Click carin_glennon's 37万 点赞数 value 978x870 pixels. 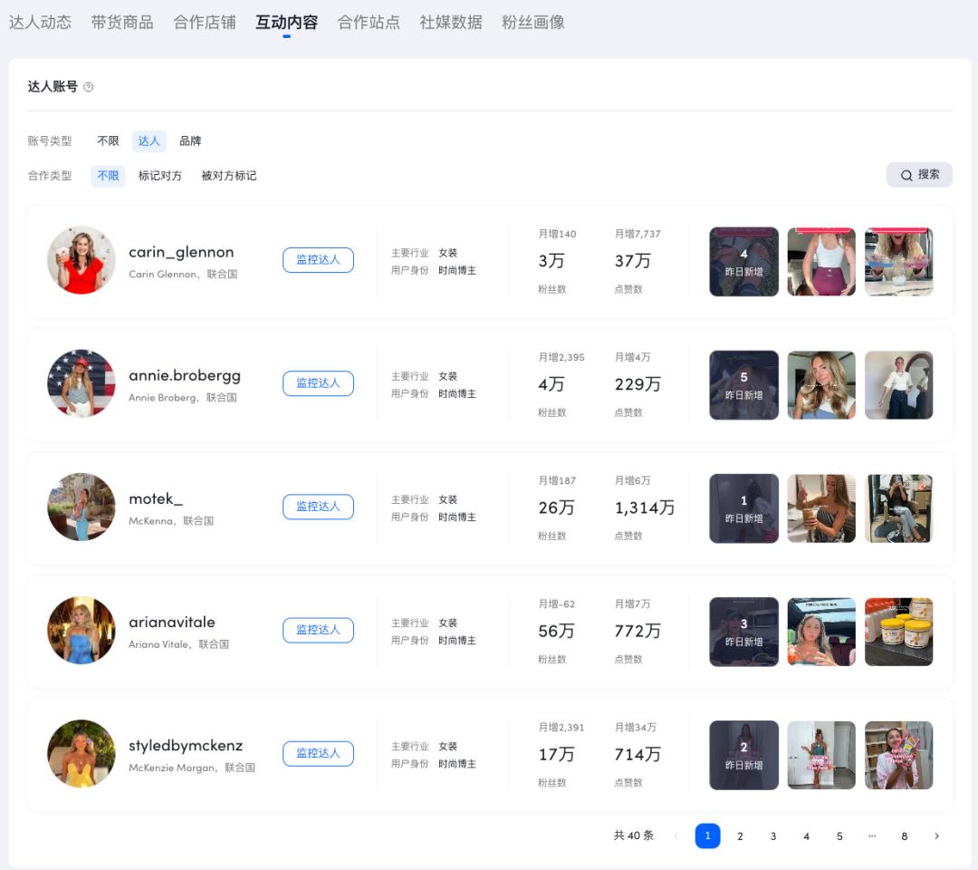coord(632,261)
